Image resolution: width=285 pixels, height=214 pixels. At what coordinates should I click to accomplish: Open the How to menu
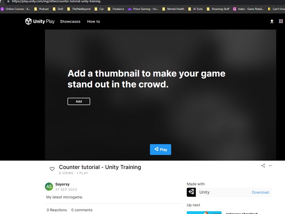click(x=93, y=21)
